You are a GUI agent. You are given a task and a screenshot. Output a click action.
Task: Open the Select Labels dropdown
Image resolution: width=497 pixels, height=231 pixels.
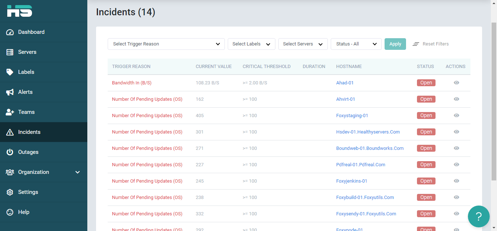click(251, 44)
